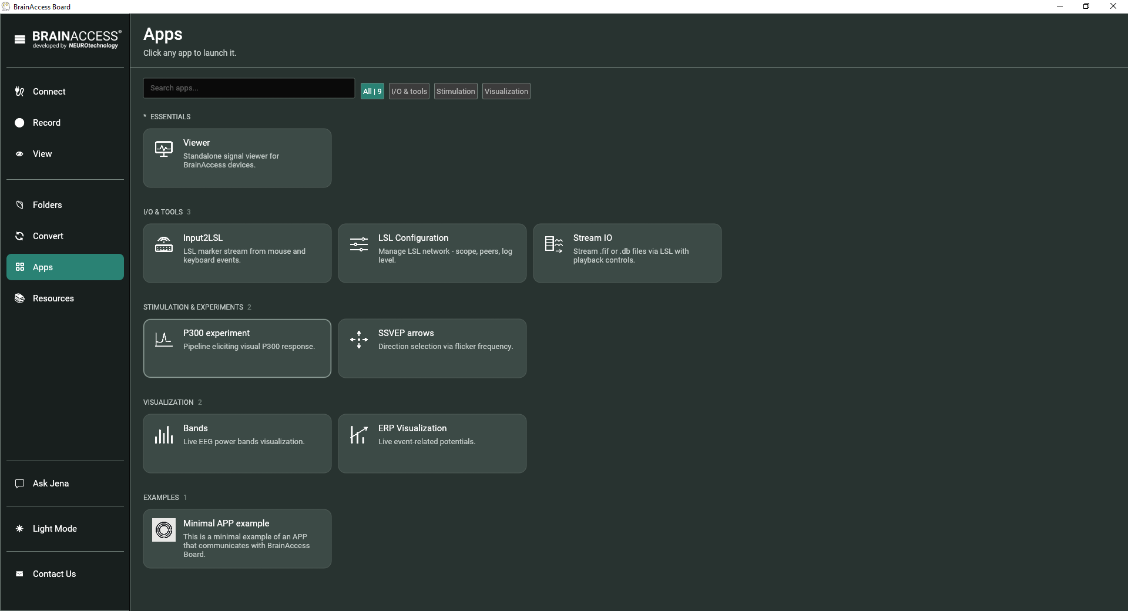Click 'Click any app to launch it.' subtitle
Viewport: 1128px width, 611px height.
pos(190,53)
